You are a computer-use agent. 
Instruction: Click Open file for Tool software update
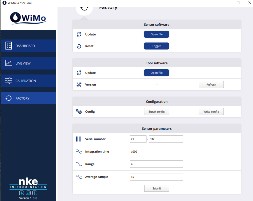[156, 73]
